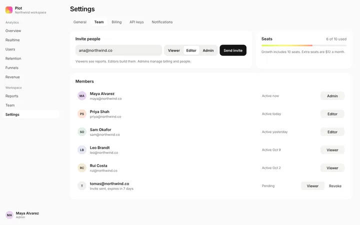
Task: Open Retention in the sidebar
Action: point(31,58)
